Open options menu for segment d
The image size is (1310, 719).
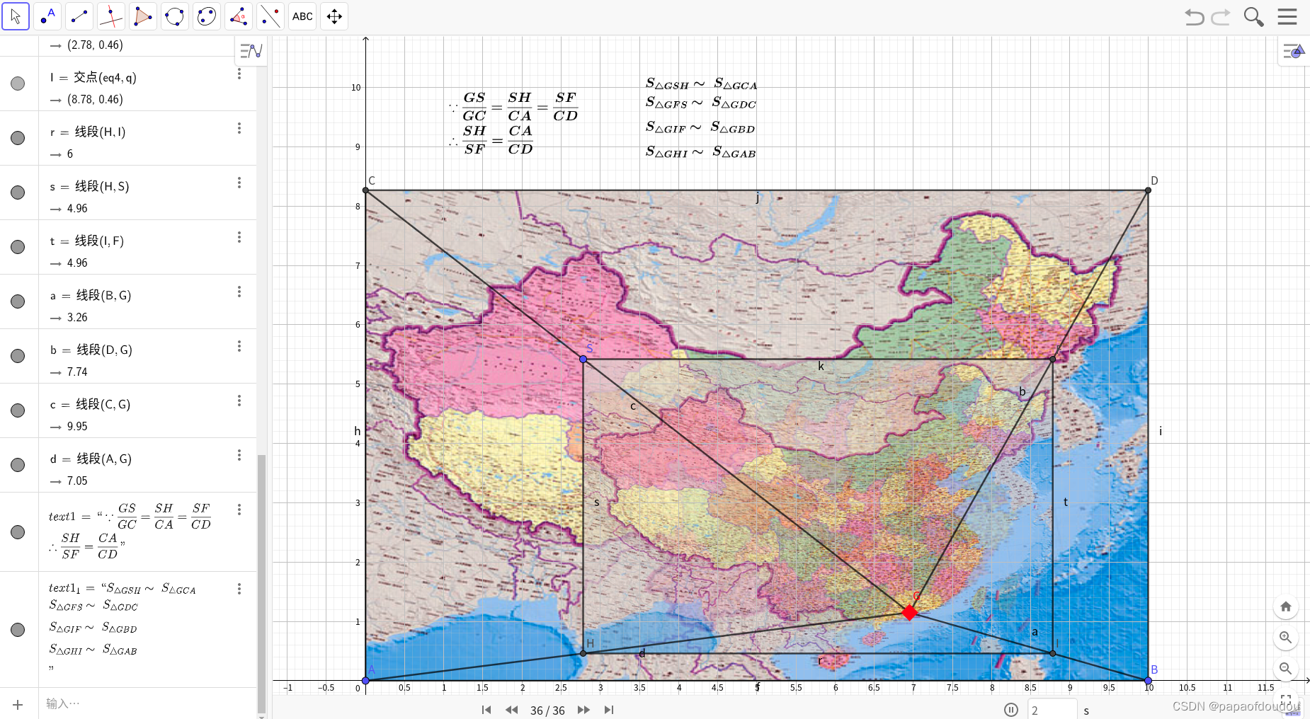coord(239,455)
